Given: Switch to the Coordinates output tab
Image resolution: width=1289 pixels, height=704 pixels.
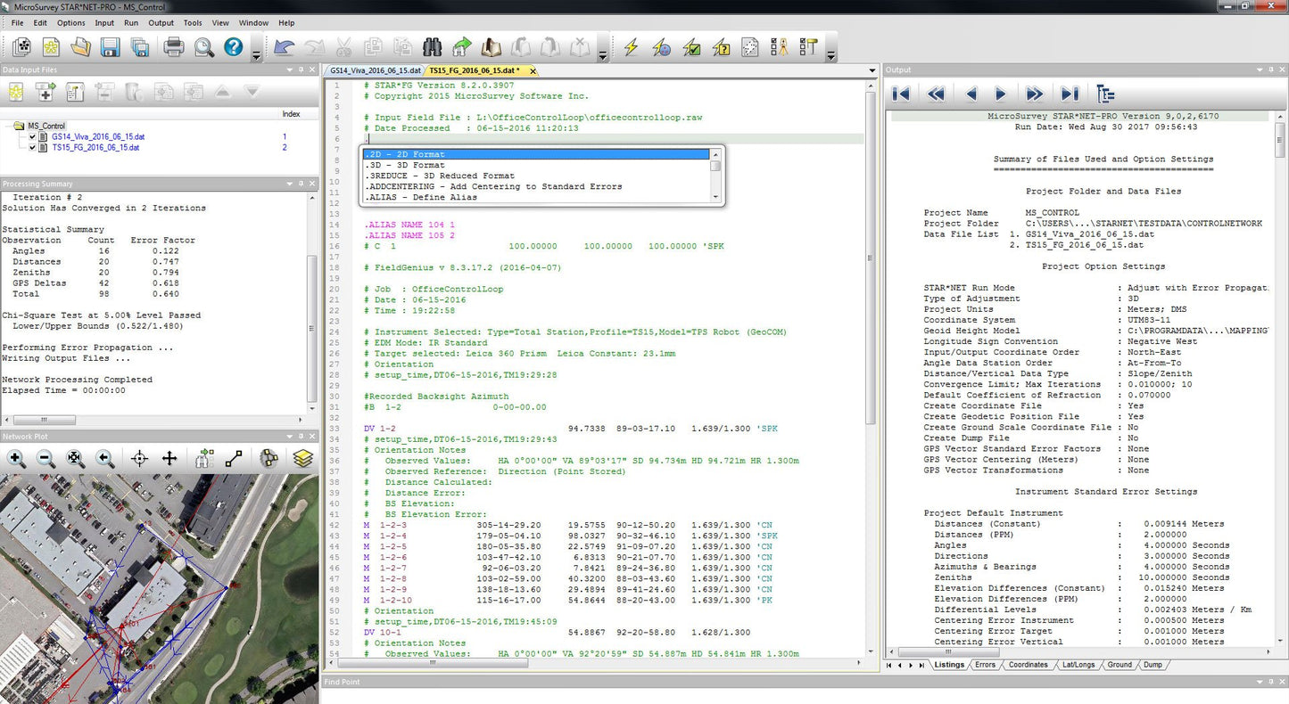Looking at the screenshot, I should (1028, 665).
